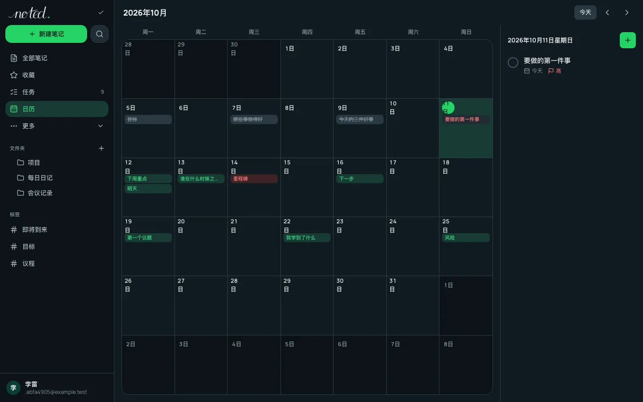Open 收藏 favorites section
The image size is (643, 402).
pyautogui.click(x=57, y=75)
